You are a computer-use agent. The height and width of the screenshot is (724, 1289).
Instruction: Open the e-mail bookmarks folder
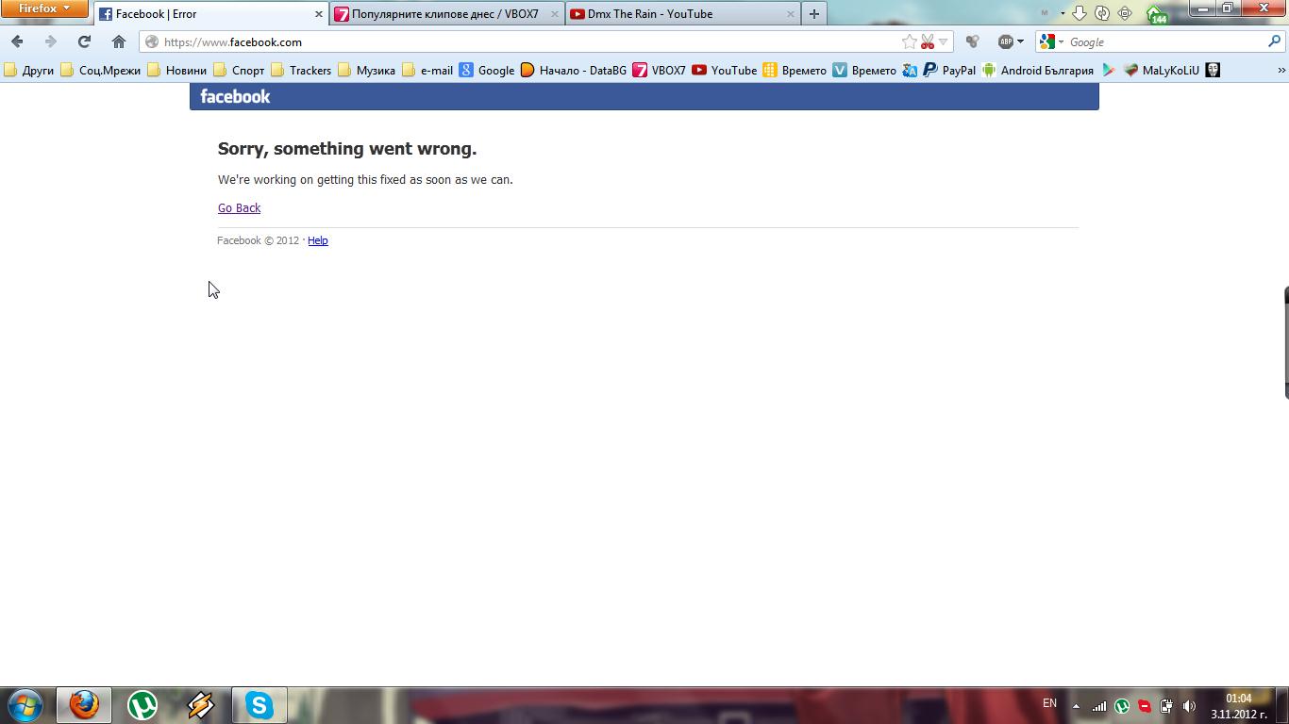click(x=427, y=70)
